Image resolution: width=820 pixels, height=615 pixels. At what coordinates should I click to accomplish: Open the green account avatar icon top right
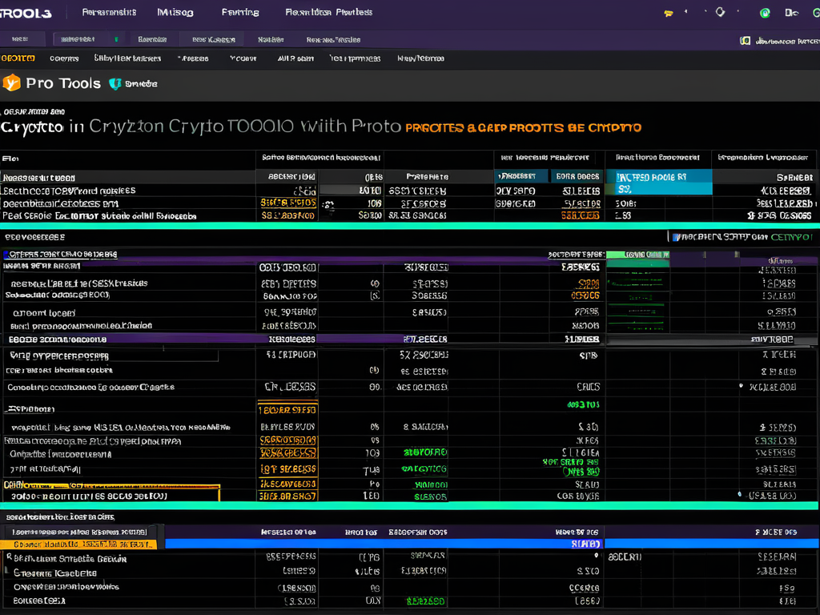(765, 13)
